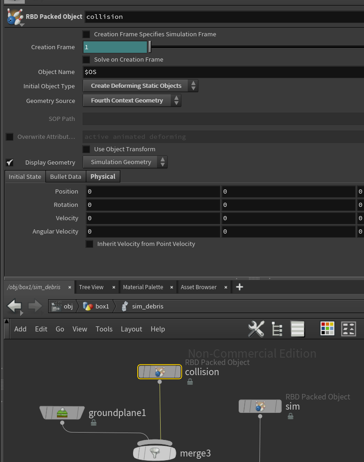
Task: Enable Use Object Transform checkbox
Action: (x=86, y=149)
